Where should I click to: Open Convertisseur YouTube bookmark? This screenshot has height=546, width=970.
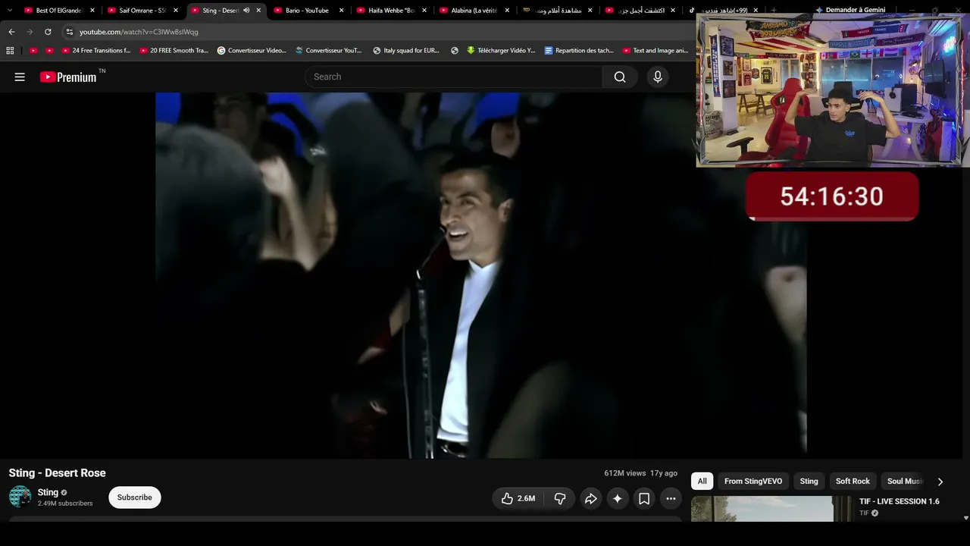point(329,51)
